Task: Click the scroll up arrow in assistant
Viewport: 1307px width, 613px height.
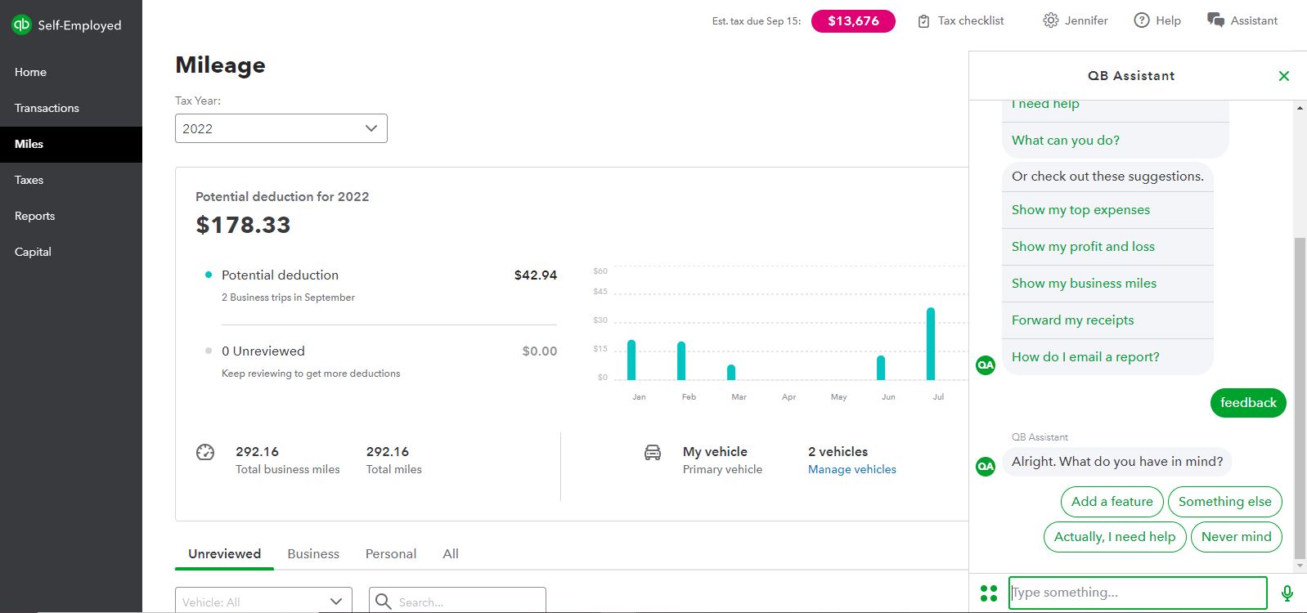Action: [x=1300, y=107]
